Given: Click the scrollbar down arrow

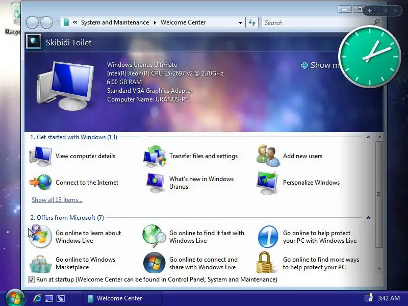Looking at the screenshot, I should tap(379, 268).
